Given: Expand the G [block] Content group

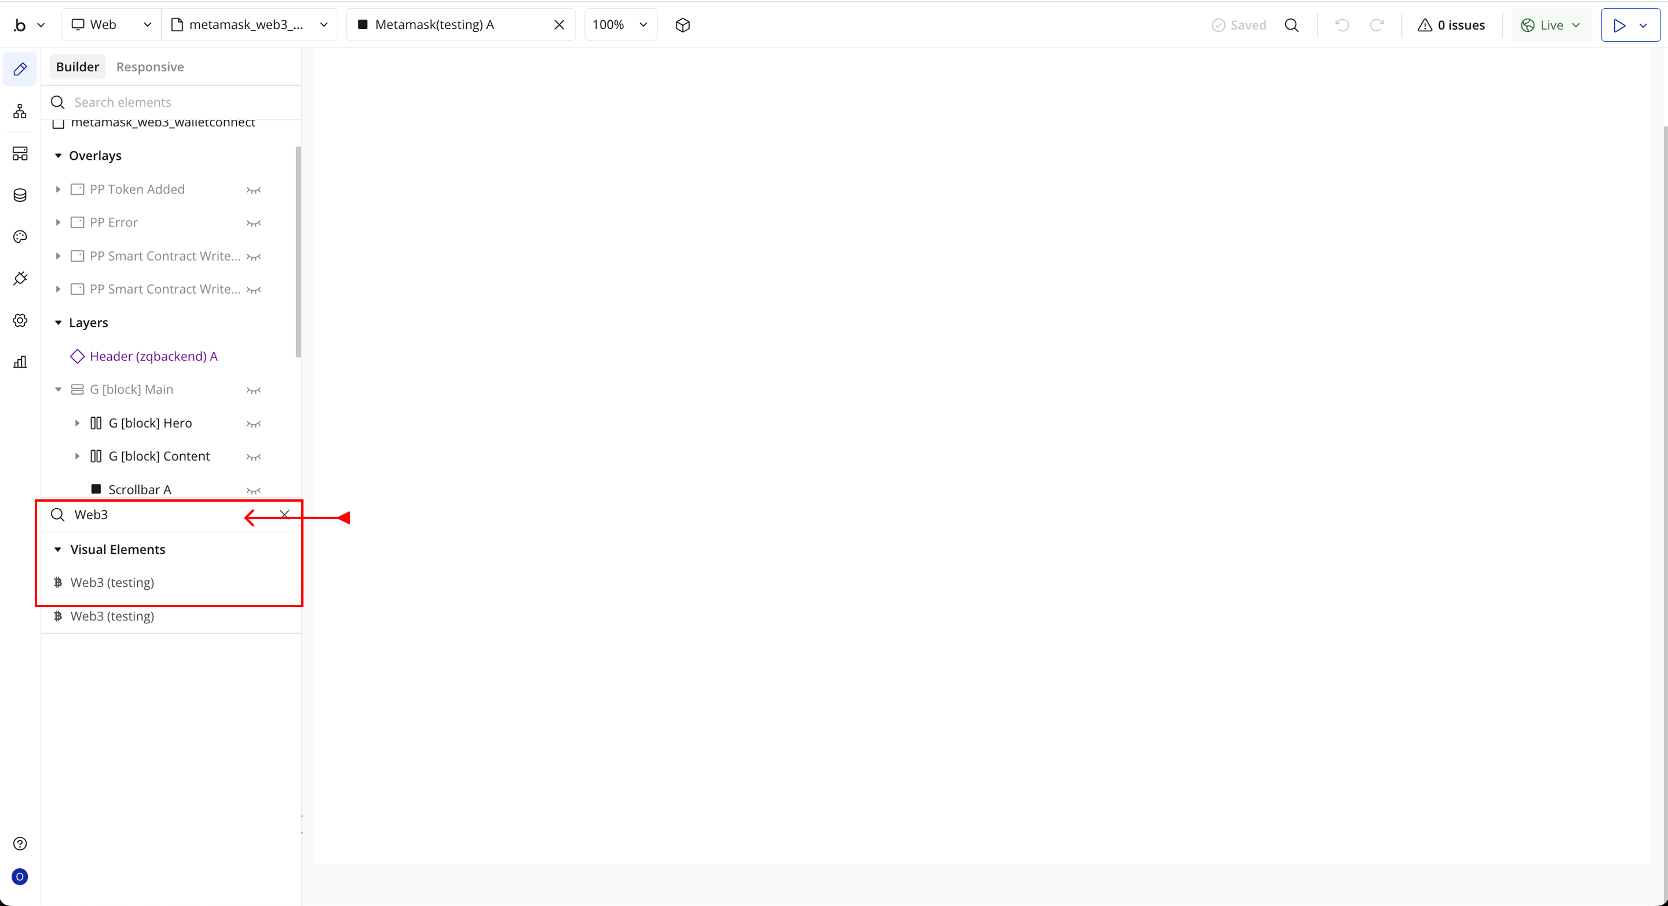Looking at the screenshot, I should (77, 456).
